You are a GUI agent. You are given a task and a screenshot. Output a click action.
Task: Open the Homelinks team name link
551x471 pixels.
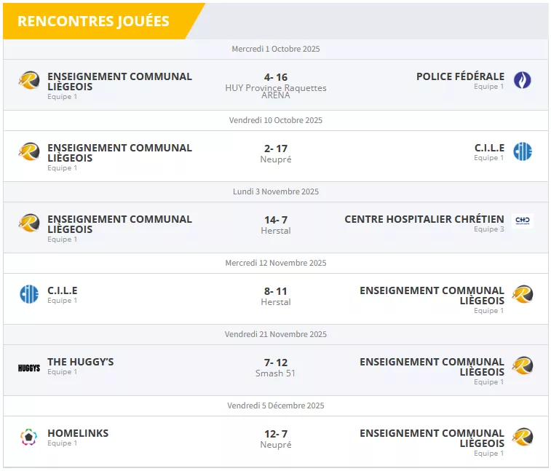78,433
